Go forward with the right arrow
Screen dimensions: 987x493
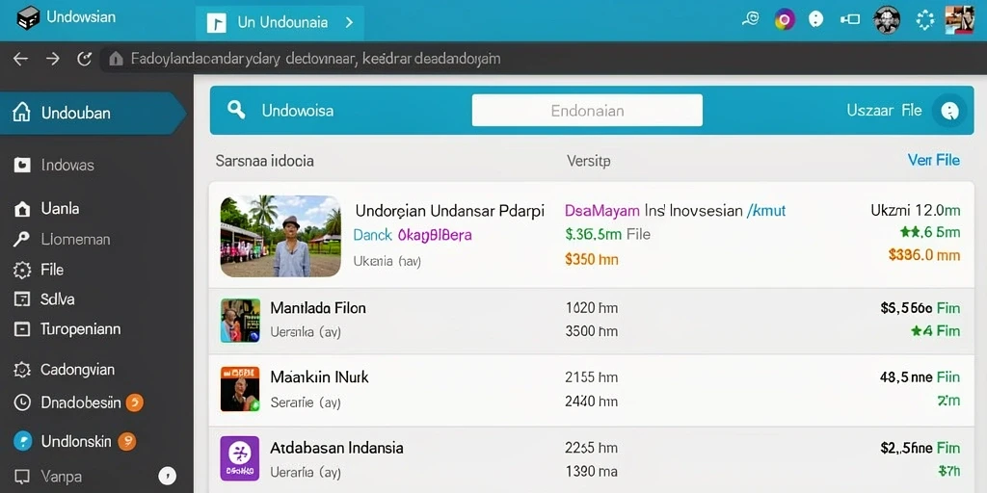tap(53, 59)
